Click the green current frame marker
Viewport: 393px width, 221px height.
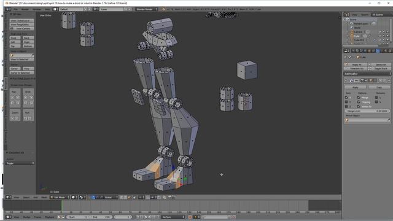pyautogui.click(x=61, y=206)
